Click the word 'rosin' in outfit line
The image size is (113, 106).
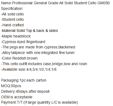pos(83,64)
